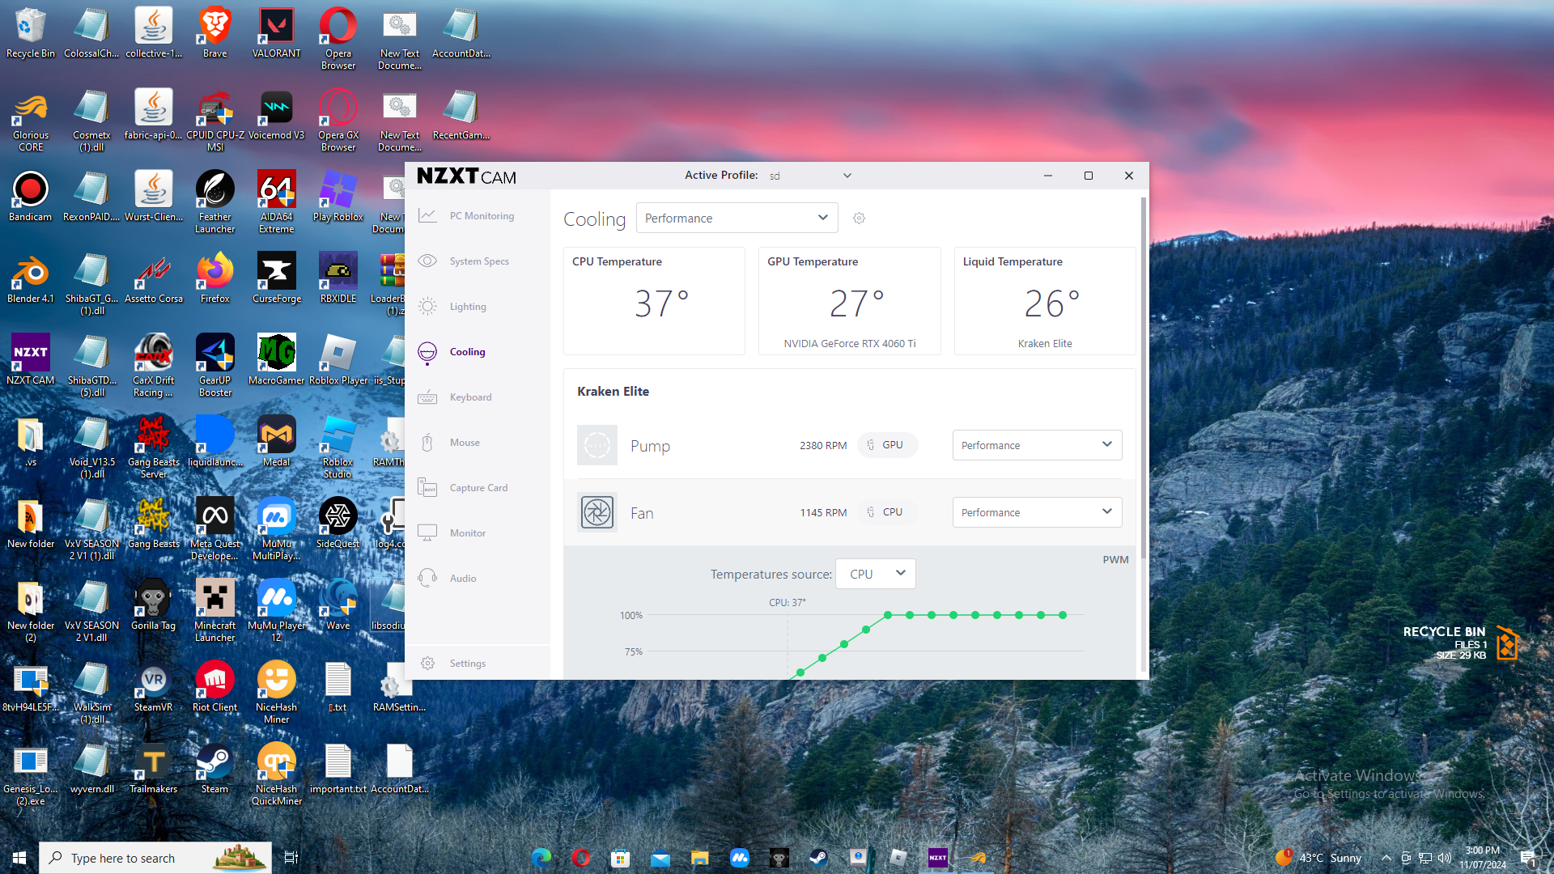Expand the Temperatures source dropdown
1554x874 pixels.
tap(876, 574)
